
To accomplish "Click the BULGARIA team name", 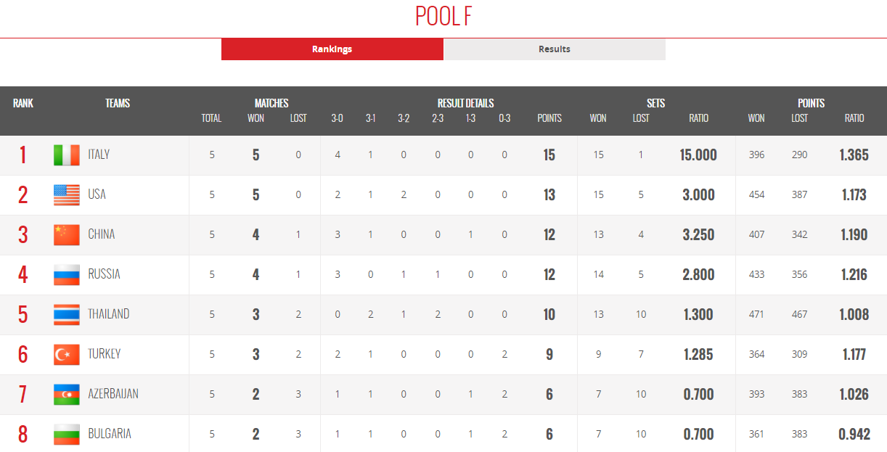I will (x=110, y=434).
